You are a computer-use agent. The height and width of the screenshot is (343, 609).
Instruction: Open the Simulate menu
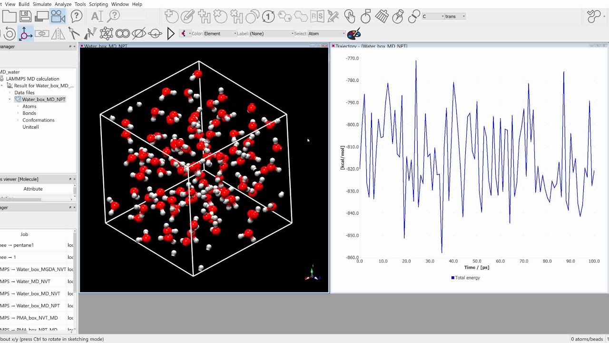[42, 4]
